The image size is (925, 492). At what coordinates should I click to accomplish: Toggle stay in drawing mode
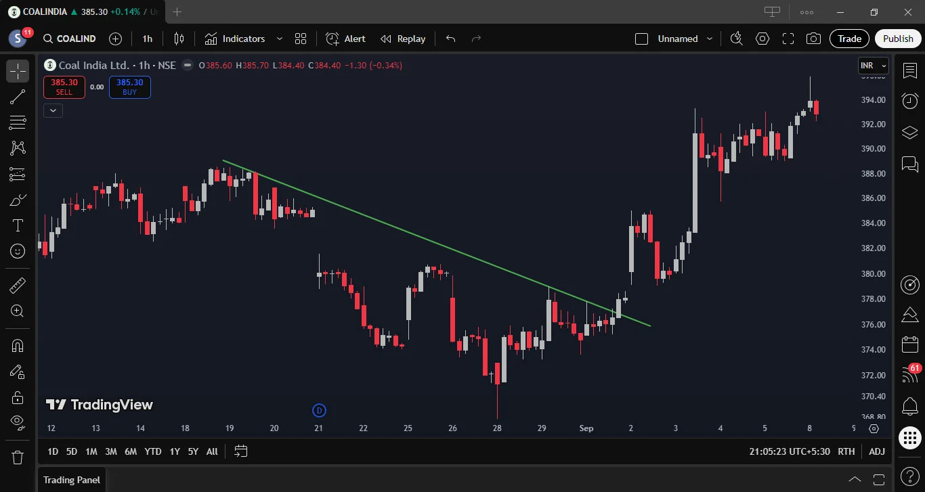(x=18, y=372)
